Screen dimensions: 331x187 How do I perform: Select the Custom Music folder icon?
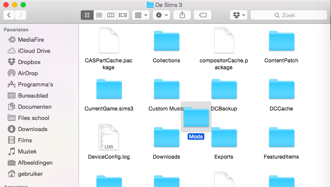pos(167,89)
